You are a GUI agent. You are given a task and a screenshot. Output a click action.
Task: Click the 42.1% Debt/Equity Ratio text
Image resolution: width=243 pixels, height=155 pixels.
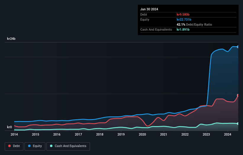(194, 24)
